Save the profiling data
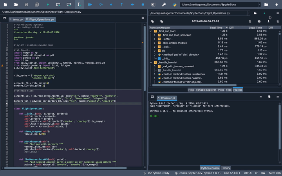 259,22
